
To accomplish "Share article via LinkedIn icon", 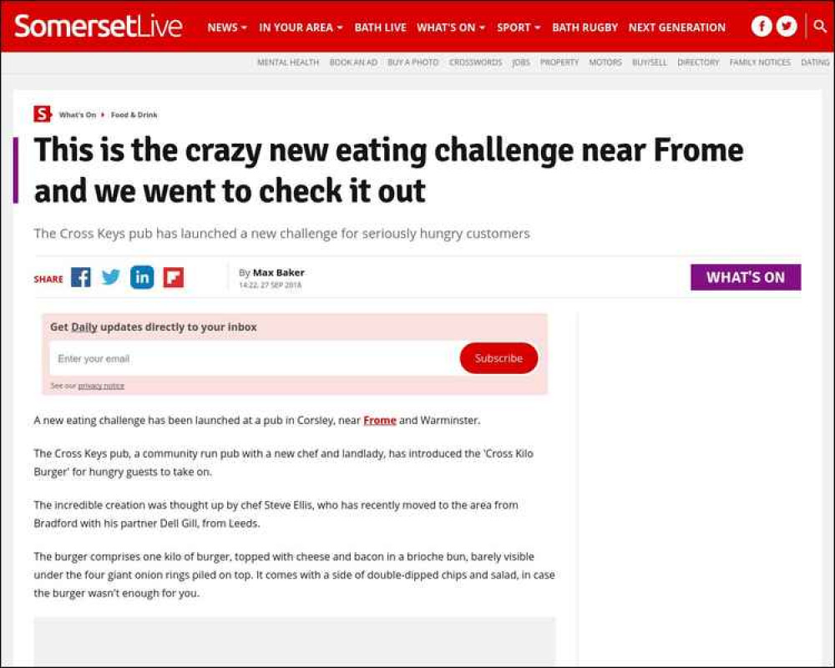I will pos(142,277).
